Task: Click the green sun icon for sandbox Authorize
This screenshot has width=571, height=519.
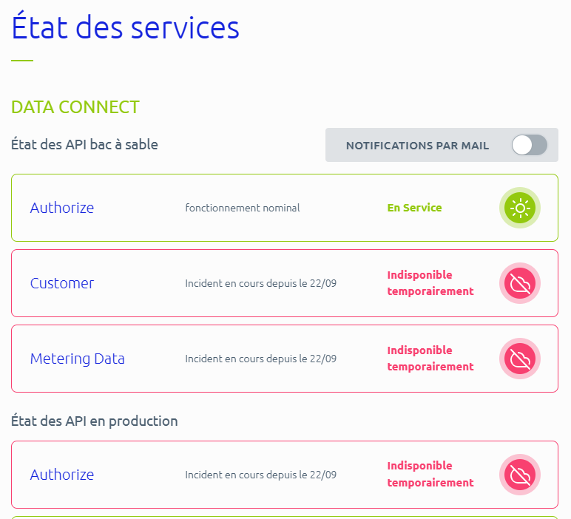Action: [x=520, y=208]
